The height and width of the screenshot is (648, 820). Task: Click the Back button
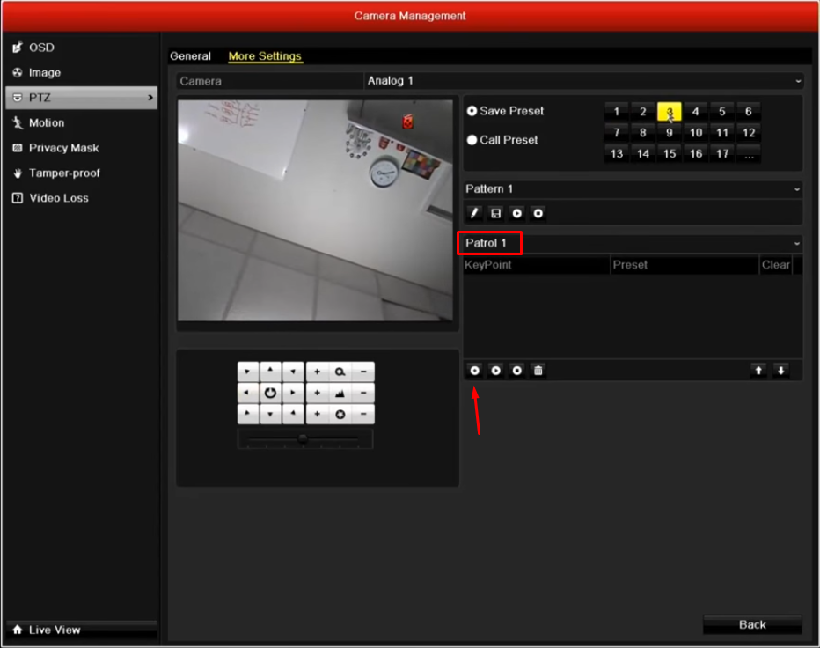tap(752, 624)
